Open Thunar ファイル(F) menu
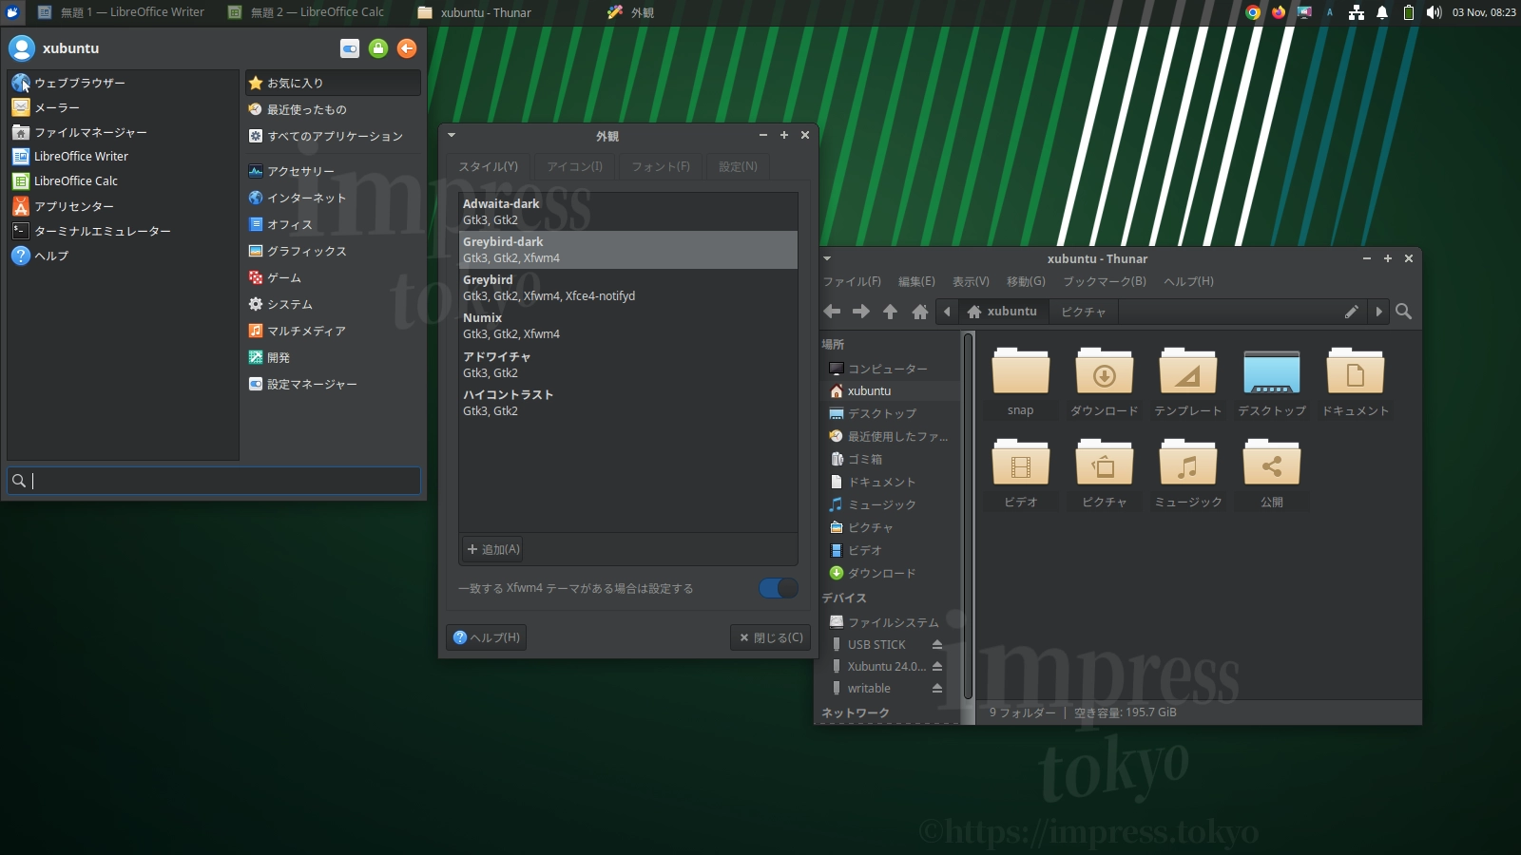 pos(852,281)
